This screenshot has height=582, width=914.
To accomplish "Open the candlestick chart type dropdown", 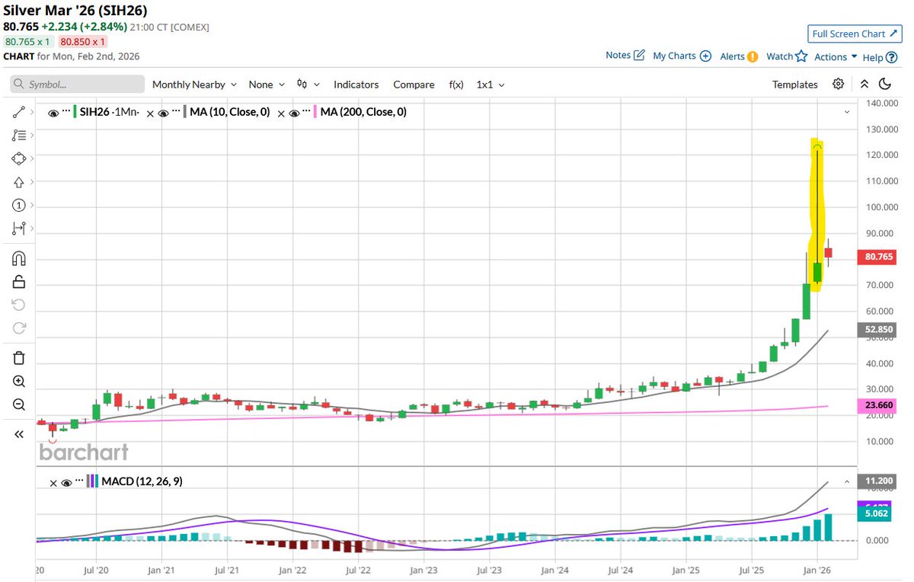I will point(308,85).
